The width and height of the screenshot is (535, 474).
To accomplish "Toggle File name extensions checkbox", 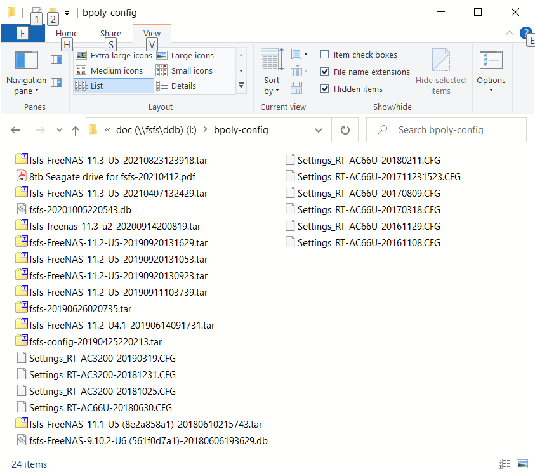I will tap(325, 72).
